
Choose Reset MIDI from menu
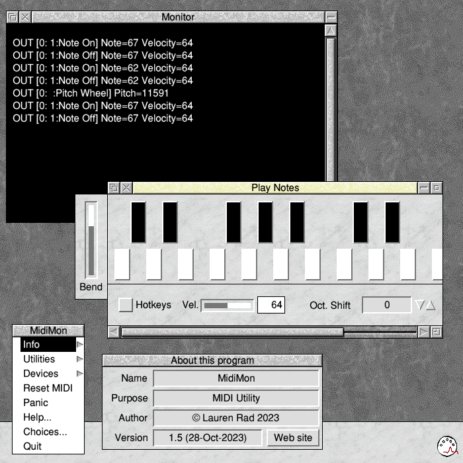pyautogui.click(x=48, y=388)
